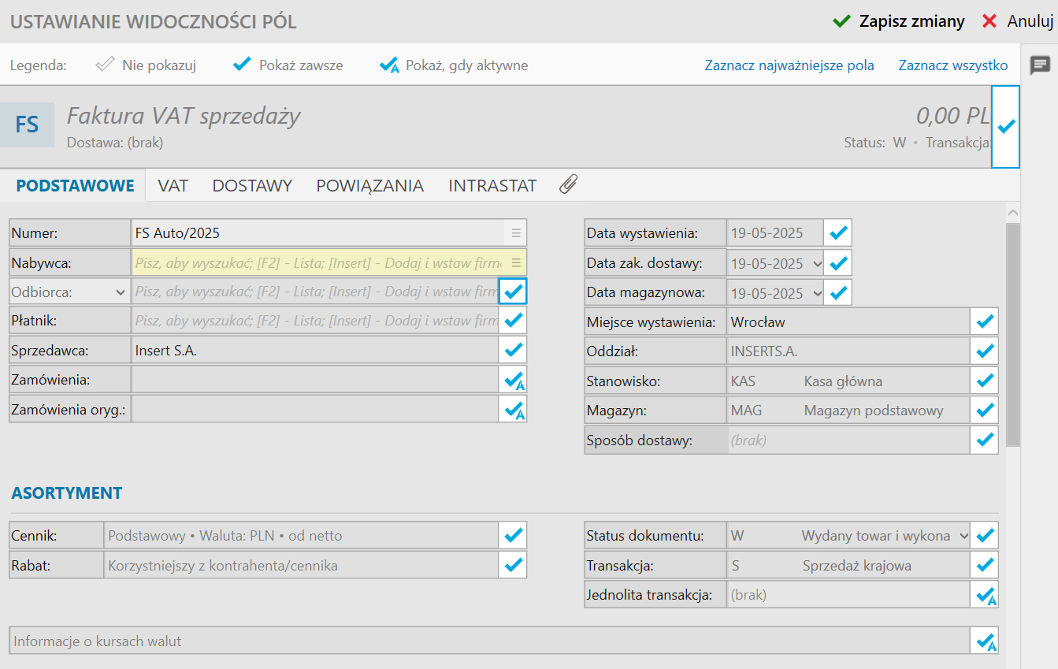Click green checkmark to save changes

842,21
